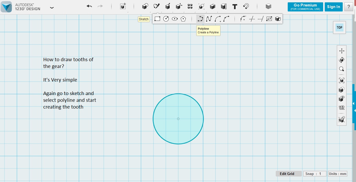Screen dimensions: 356x182
Task: Switch view using the TOP view cube
Action: click(339, 27)
